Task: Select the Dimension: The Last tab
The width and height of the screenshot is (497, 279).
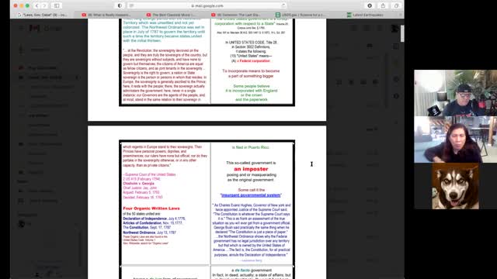Action: [x=236, y=15]
